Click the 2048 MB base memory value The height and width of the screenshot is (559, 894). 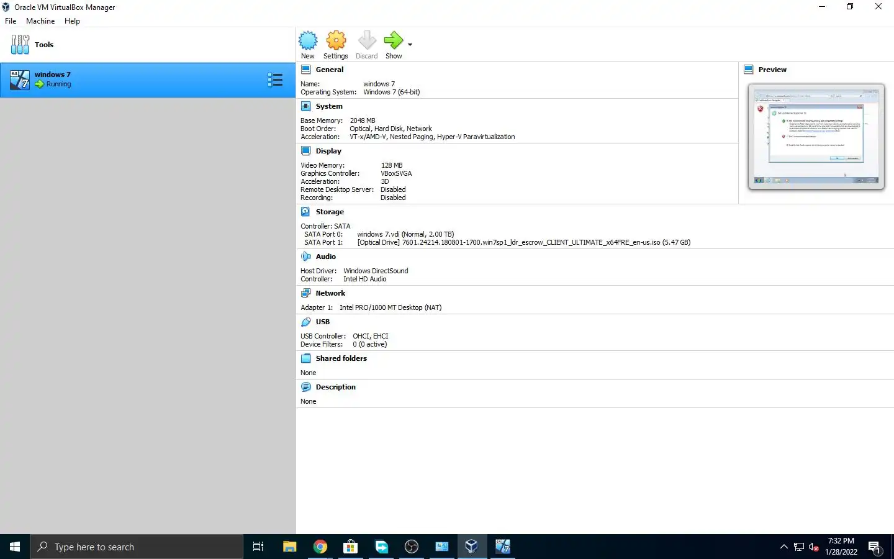363,120
